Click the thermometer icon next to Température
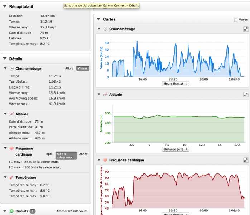 pos(11,177)
